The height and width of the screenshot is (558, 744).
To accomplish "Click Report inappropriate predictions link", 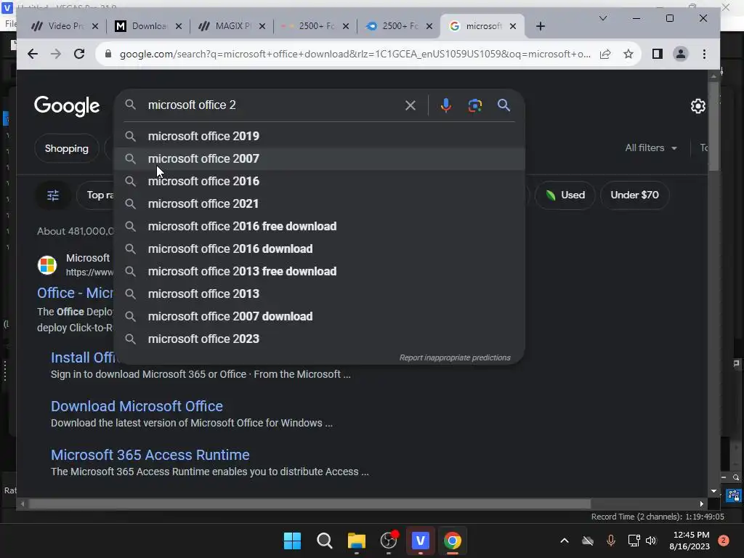I will (x=455, y=357).
